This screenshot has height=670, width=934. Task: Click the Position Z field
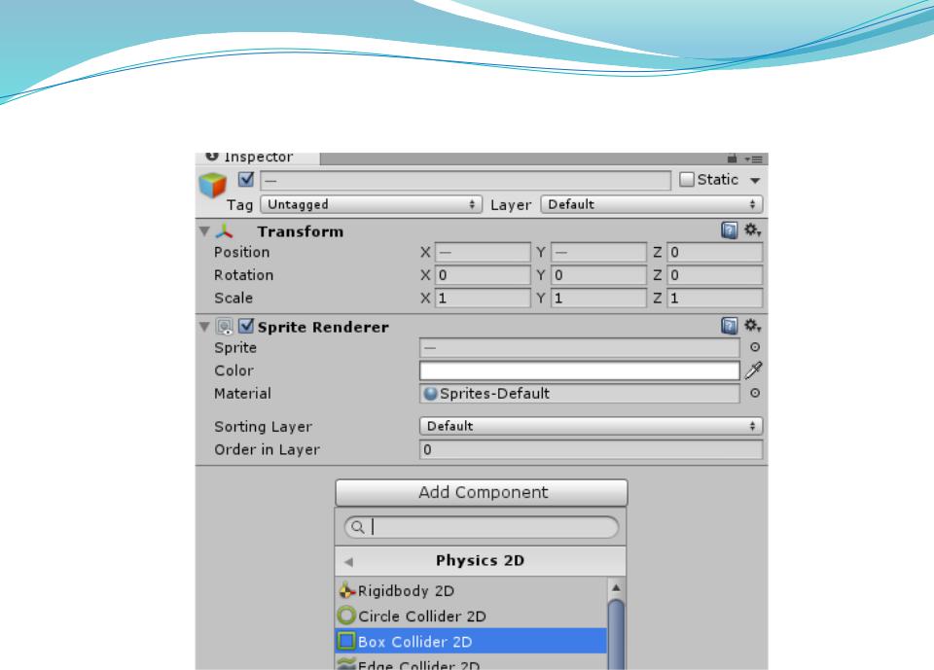tap(715, 252)
